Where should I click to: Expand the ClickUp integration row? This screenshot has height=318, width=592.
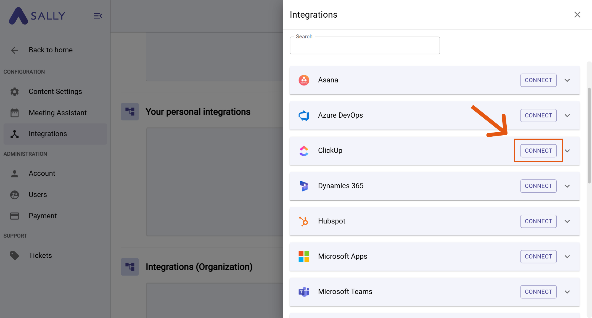(567, 151)
